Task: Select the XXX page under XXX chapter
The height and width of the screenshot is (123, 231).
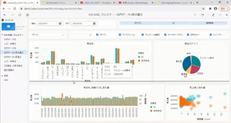Action: click(x=6, y=80)
